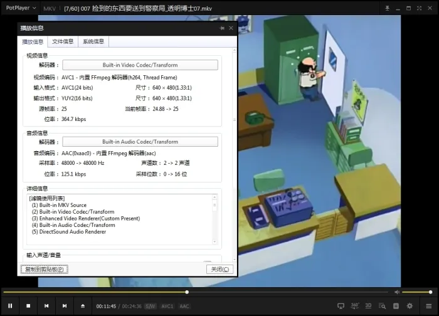
Task: Click the 关闭 button in dialog
Action: 219,269
